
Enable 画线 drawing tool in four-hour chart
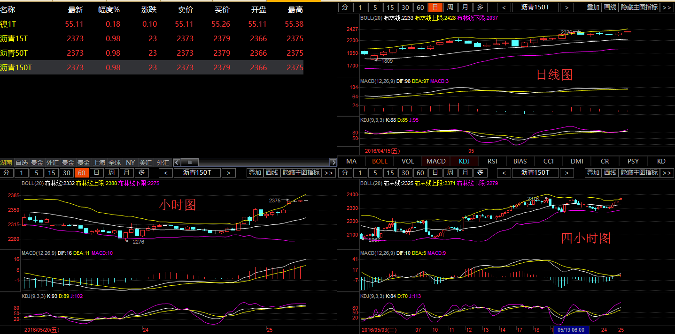coord(609,173)
